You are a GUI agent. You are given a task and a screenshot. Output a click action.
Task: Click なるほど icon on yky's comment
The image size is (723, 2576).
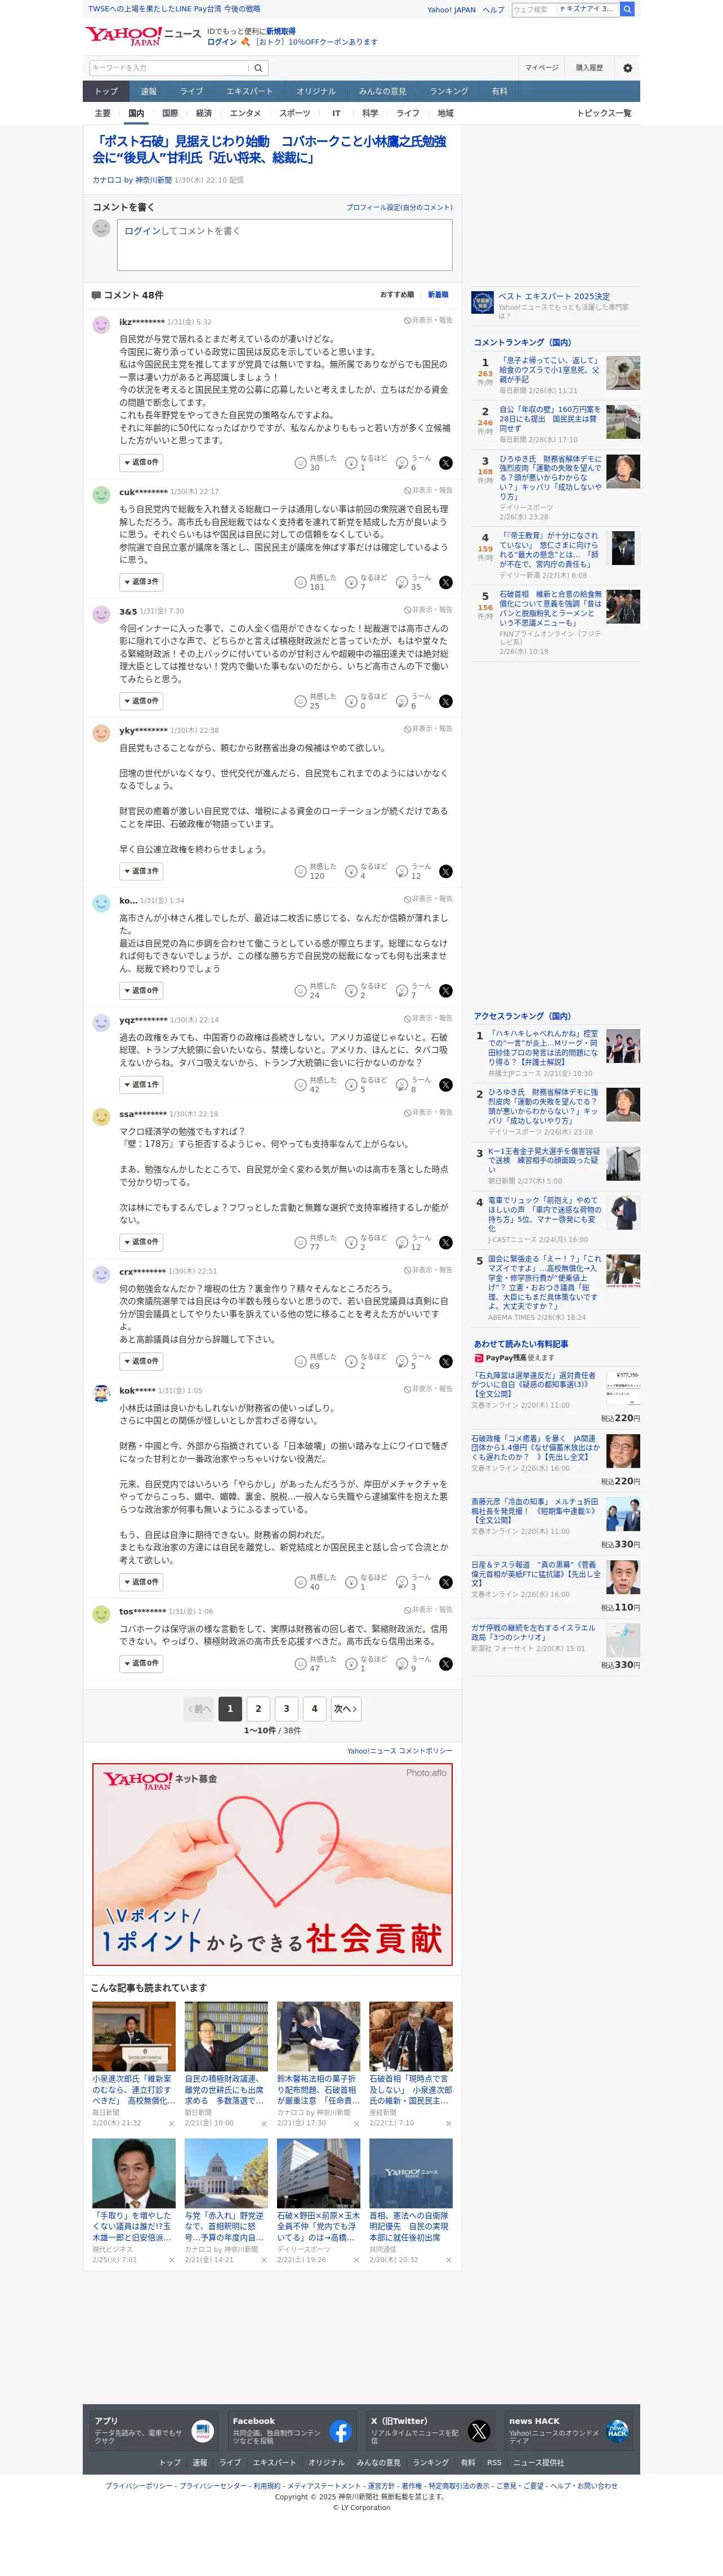[x=351, y=871]
